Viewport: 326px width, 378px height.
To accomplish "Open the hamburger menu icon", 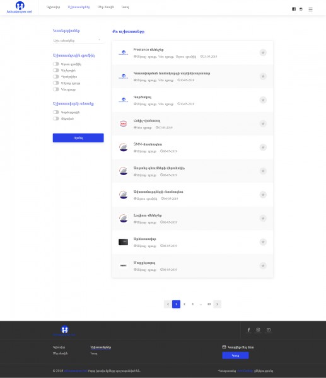I will tap(311, 9).
